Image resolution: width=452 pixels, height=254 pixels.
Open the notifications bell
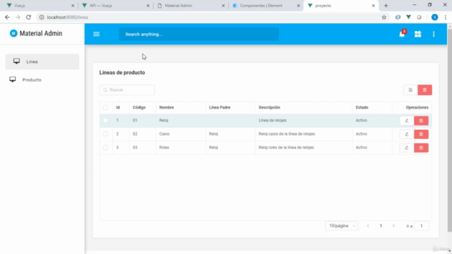(x=402, y=34)
